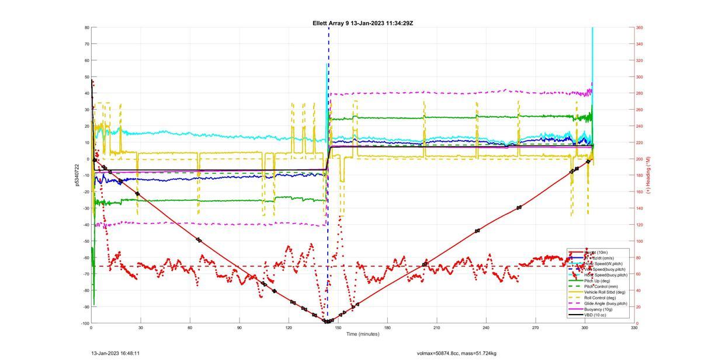Click the right axis tick label '280'
The height and width of the screenshot is (363, 701).
(640, 93)
